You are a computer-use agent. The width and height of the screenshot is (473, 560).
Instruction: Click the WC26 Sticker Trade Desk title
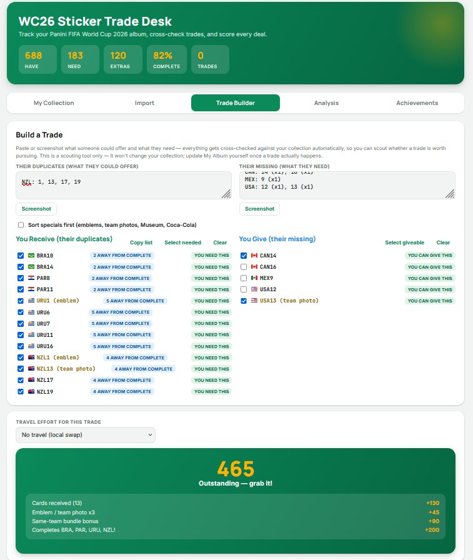coord(95,21)
